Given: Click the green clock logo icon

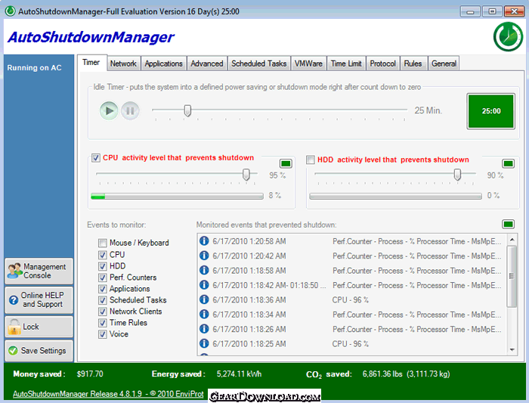Looking at the screenshot, I should (x=509, y=37).
